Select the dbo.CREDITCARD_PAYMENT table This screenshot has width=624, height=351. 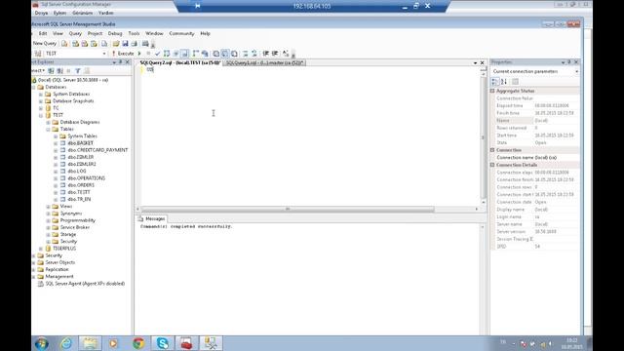[97, 150]
